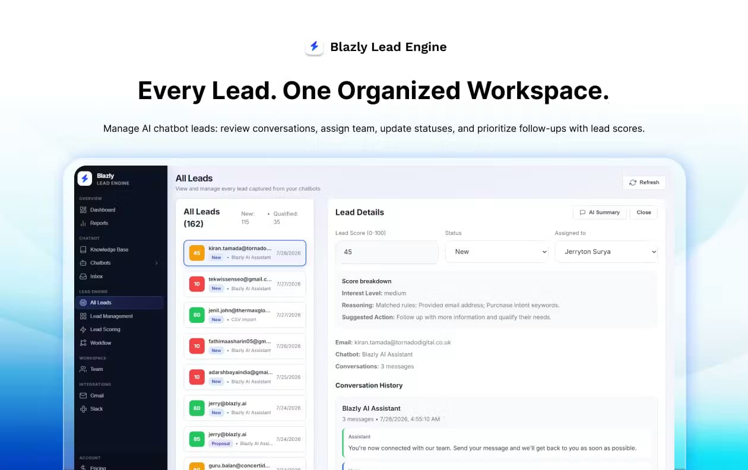Select the Knowledge Base book icon
748x470 pixels.
pos(83,249)
